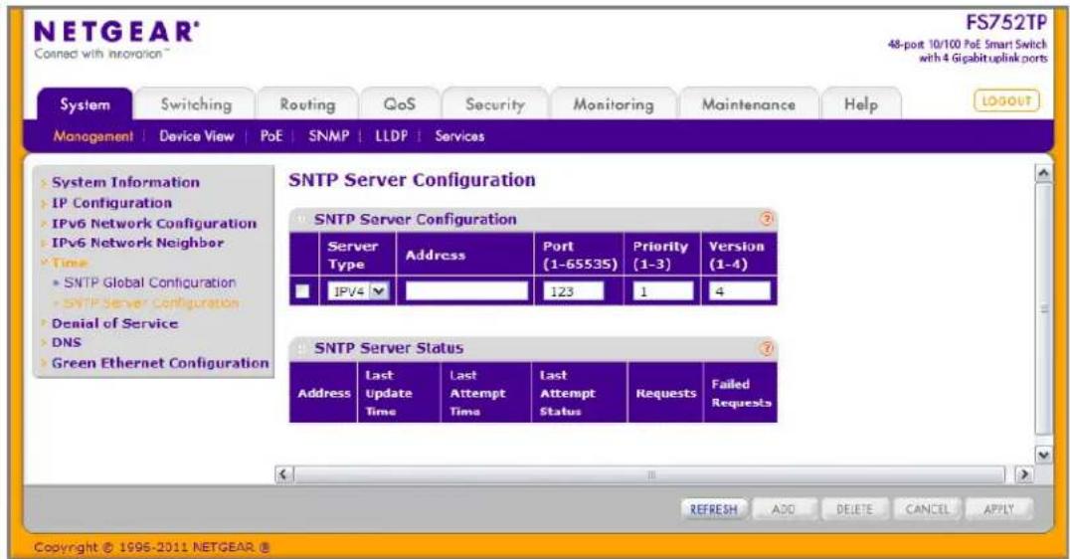Select Device View submenu

(x=197, y=136)
